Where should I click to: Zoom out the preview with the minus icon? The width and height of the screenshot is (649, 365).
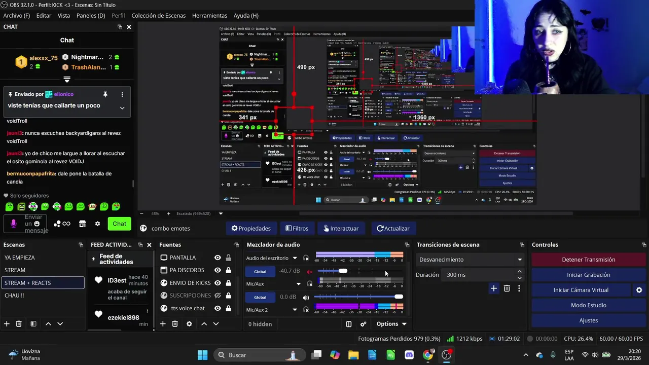[x=141, y=213]
